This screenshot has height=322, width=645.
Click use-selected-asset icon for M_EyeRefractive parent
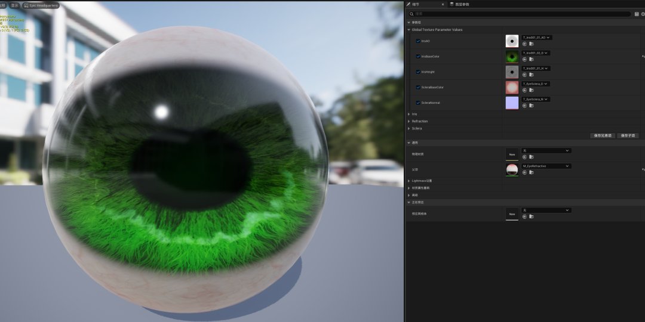pos(524,172)
